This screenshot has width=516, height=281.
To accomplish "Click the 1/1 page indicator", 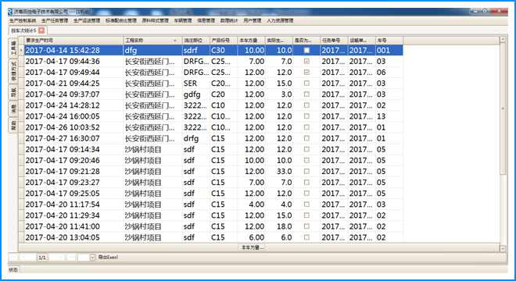I will click(x=42, y=258).
